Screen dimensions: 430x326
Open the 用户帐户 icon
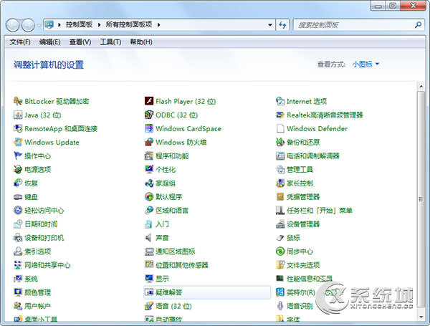point(18,306)
